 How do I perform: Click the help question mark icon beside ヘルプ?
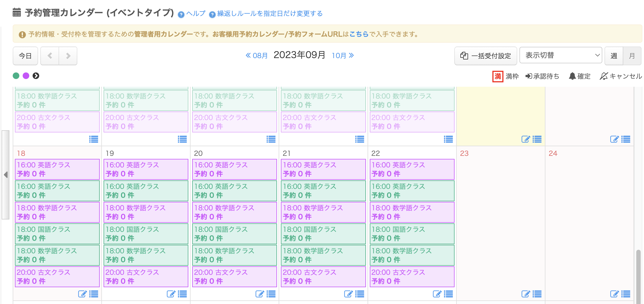pyautogui.click(x=181, y=15)
